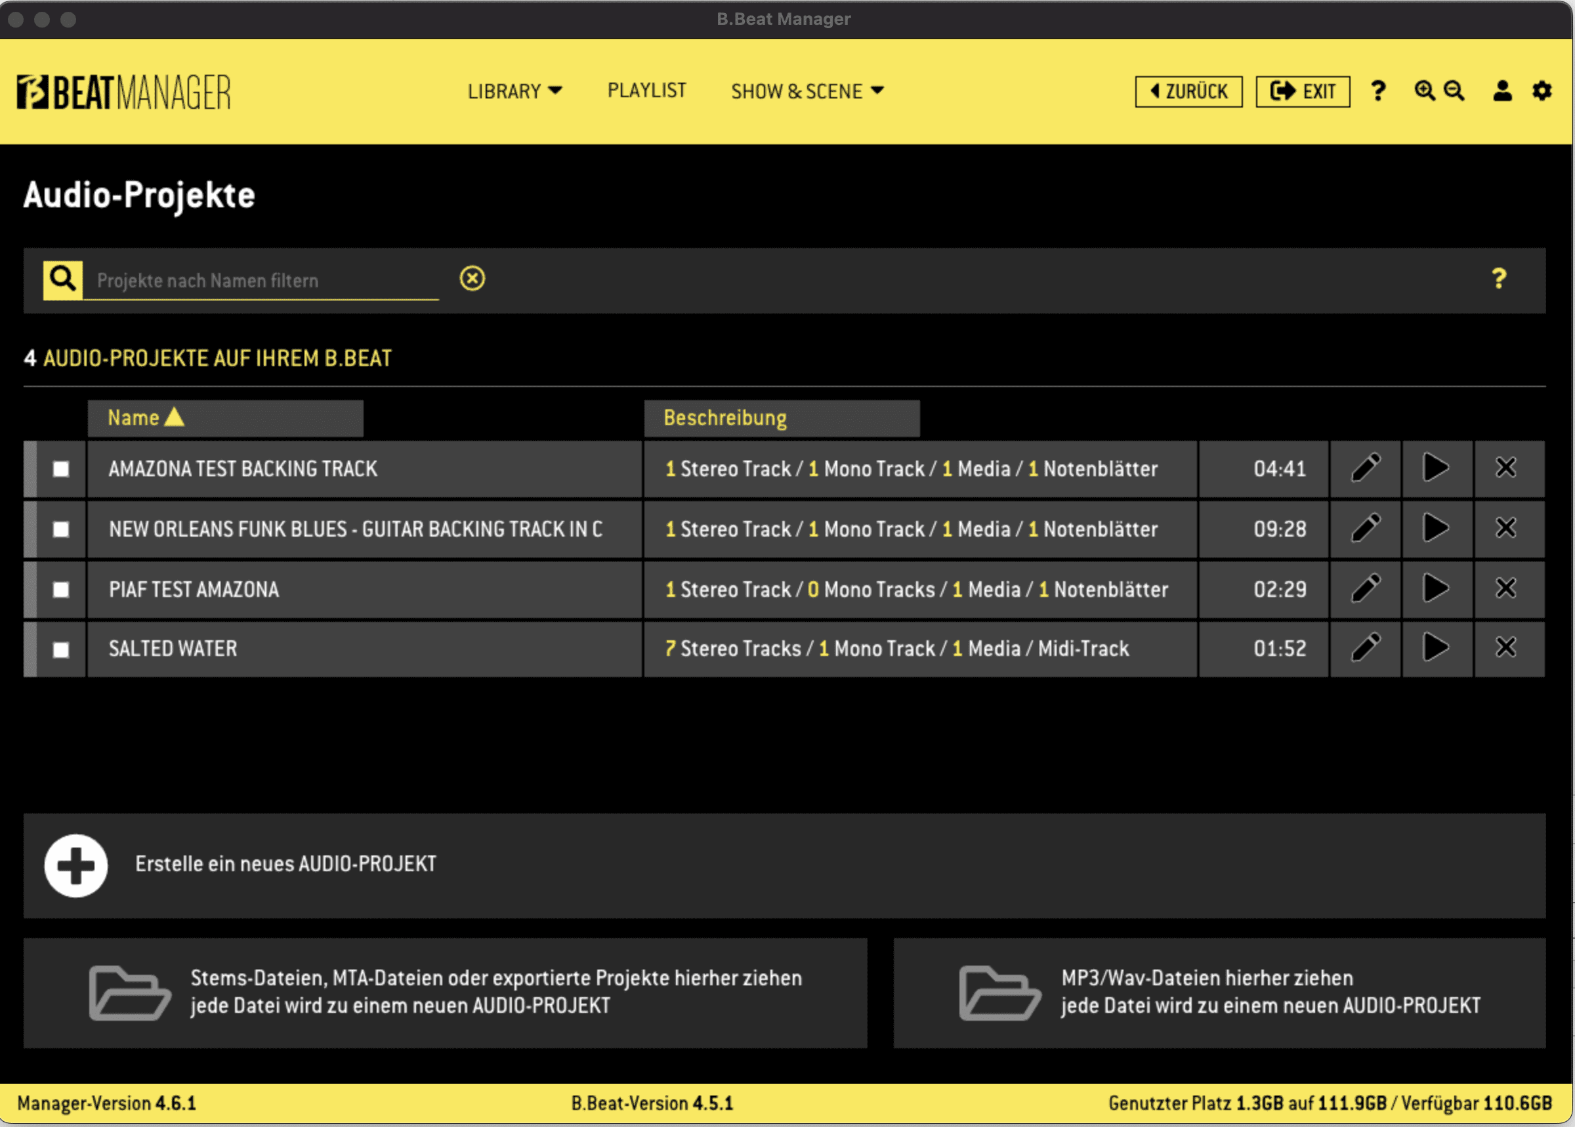Viewport: 1575px width, 1127px height.
Task: Clear the project filter with the circled X
Action: click(472, 279)
